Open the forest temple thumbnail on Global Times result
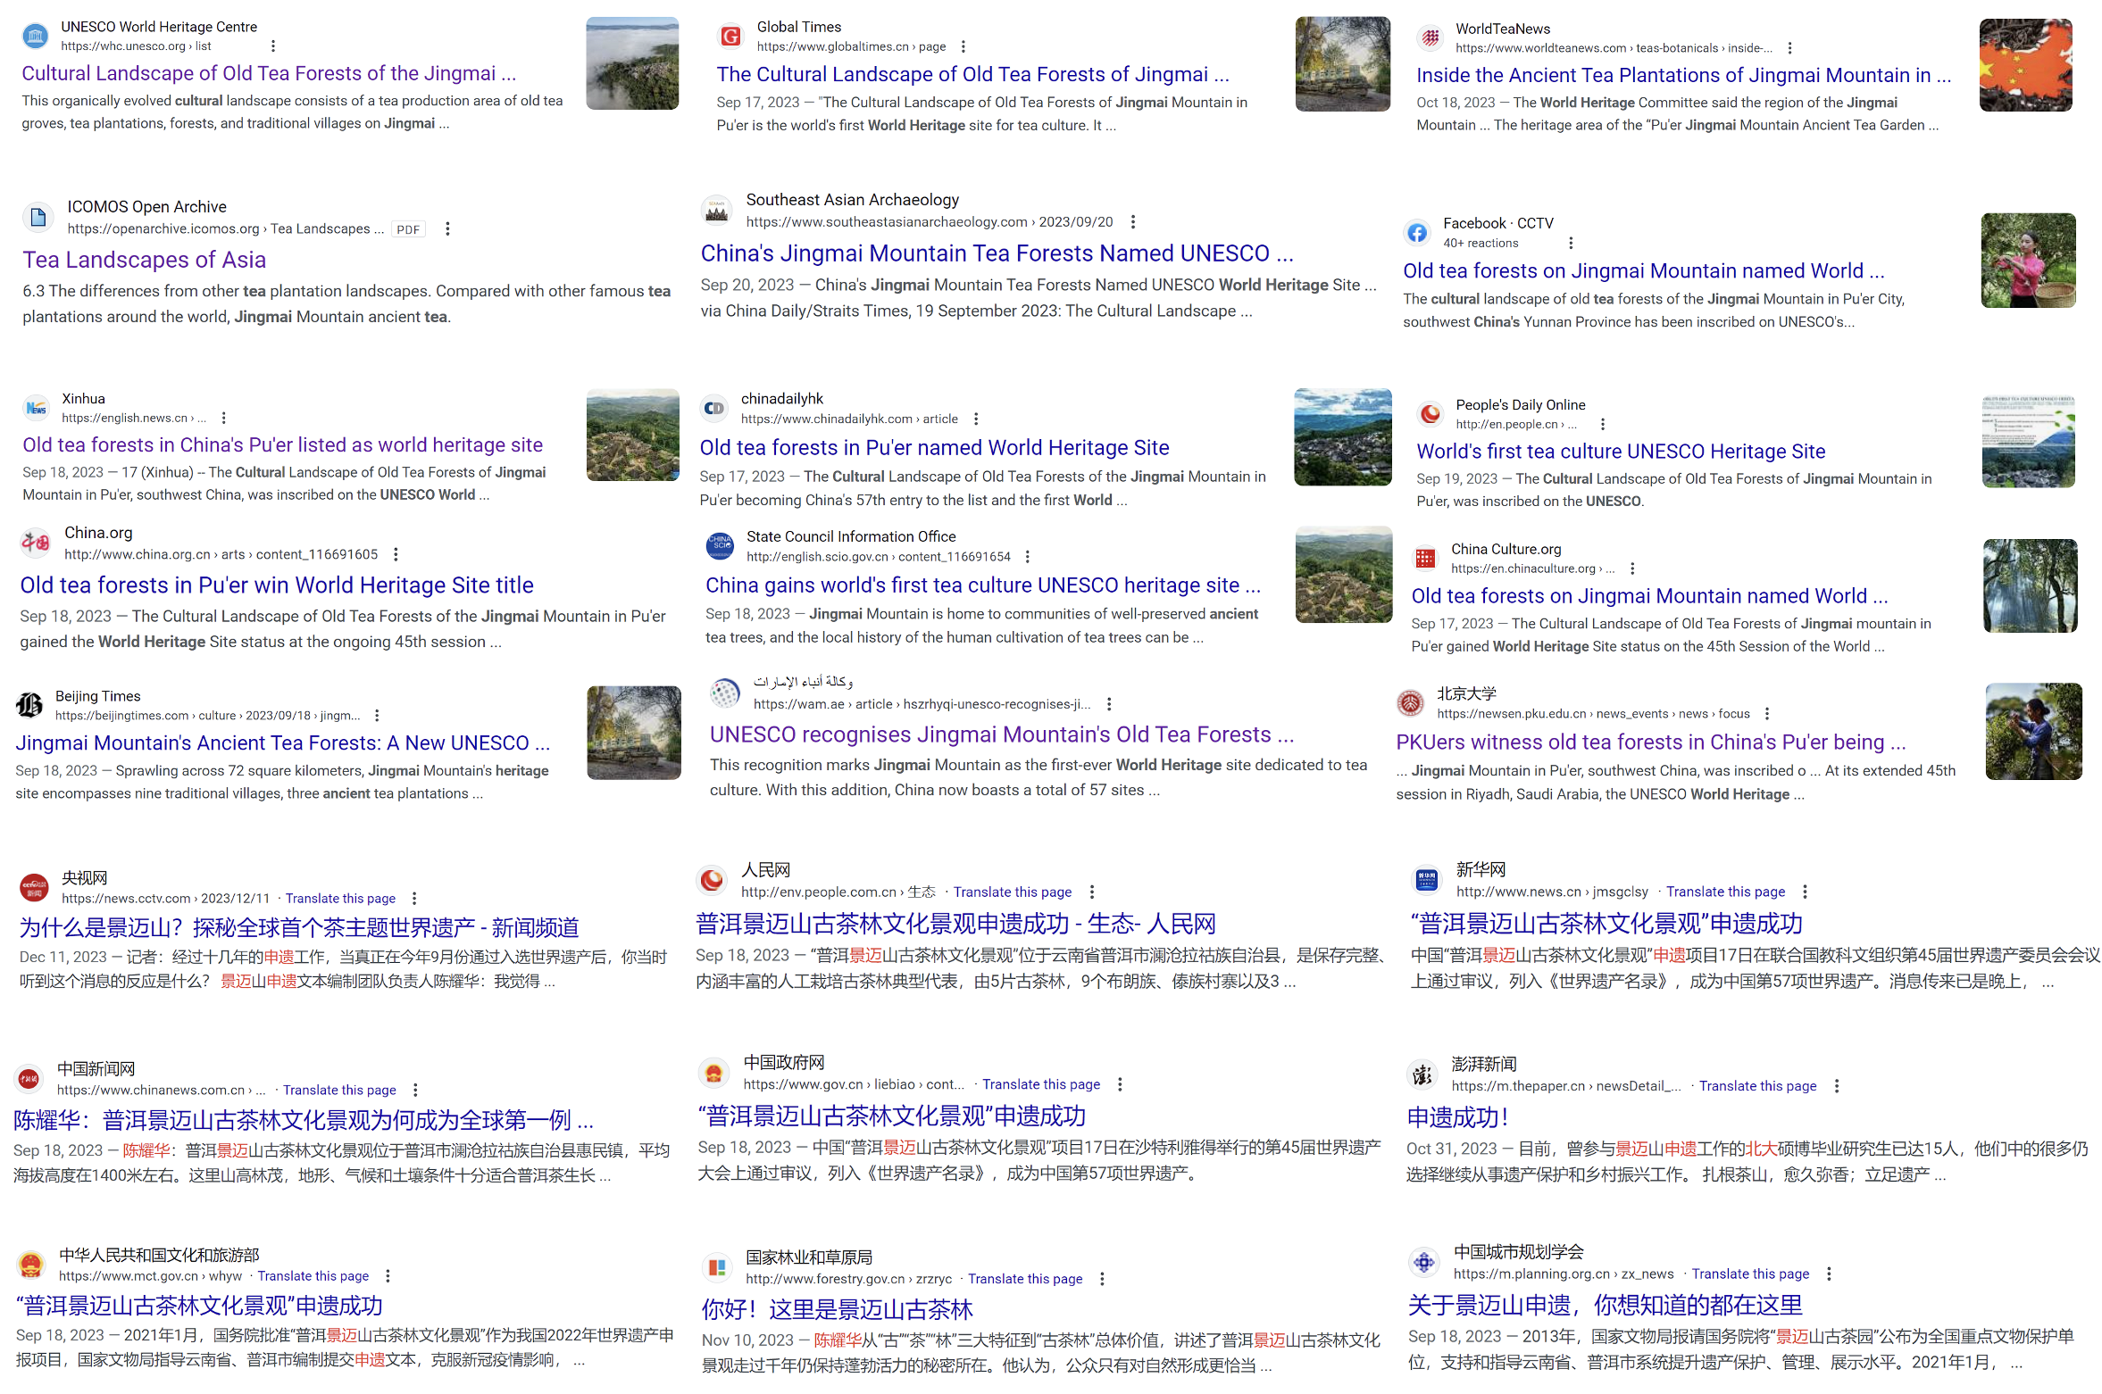 pyautogui.click(x=1342, y=63)
